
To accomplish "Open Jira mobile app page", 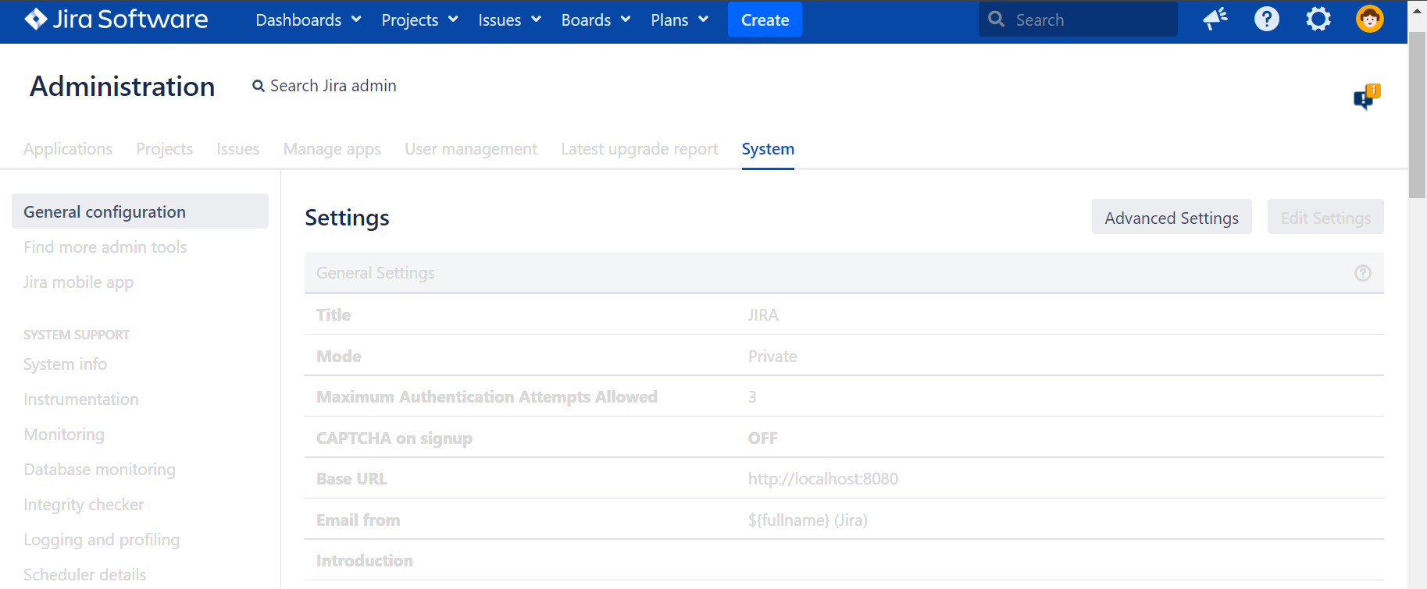I will click(78, 282).
